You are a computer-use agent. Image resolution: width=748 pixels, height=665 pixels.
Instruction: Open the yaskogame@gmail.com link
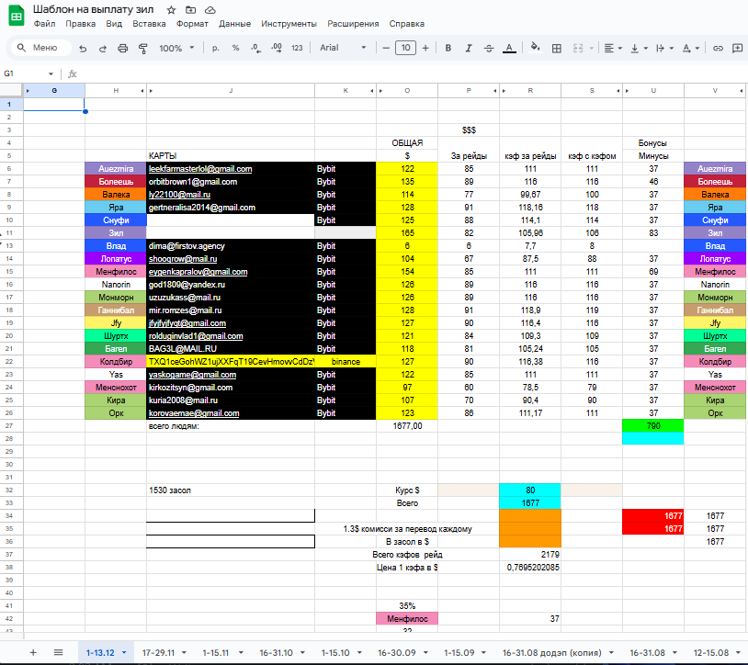click(192, 375)
